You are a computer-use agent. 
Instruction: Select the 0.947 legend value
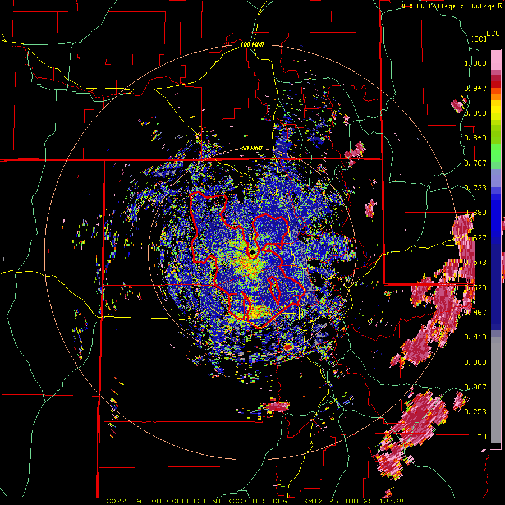point(475,88)
